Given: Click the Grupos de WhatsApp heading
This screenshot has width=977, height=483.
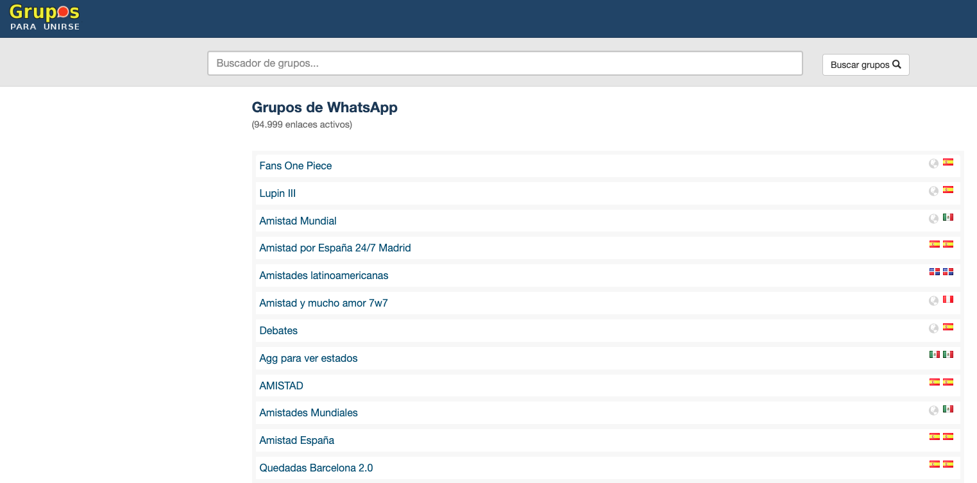Looking at the screenshot, I should point(325,107).
